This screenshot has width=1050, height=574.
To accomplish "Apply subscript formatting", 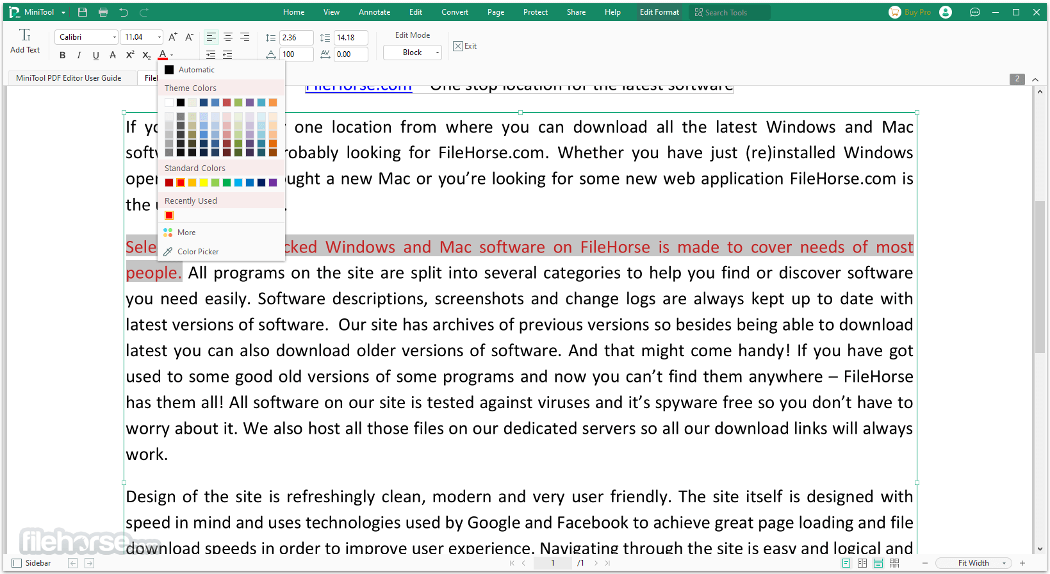I will click(146, 55).
